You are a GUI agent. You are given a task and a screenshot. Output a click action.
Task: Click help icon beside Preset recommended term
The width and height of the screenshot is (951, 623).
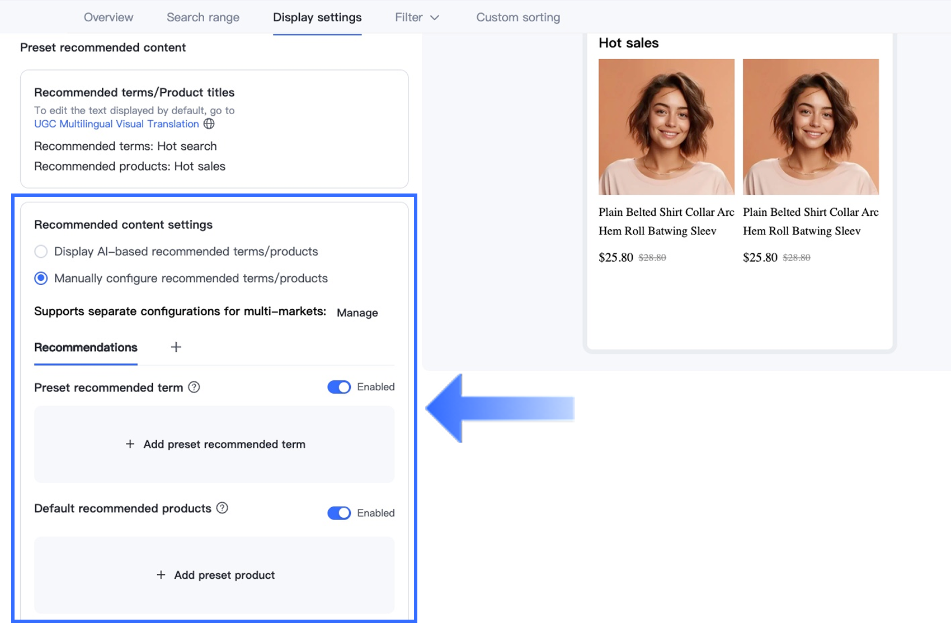(194, 387)
